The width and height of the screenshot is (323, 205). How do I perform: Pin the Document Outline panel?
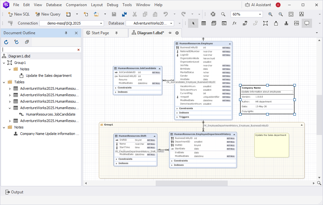coord(66,33)
